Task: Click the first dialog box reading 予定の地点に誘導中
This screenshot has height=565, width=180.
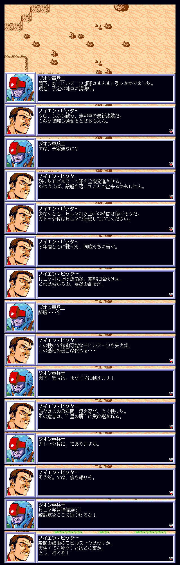Action: pyautogui.click(x=106, y=88)
